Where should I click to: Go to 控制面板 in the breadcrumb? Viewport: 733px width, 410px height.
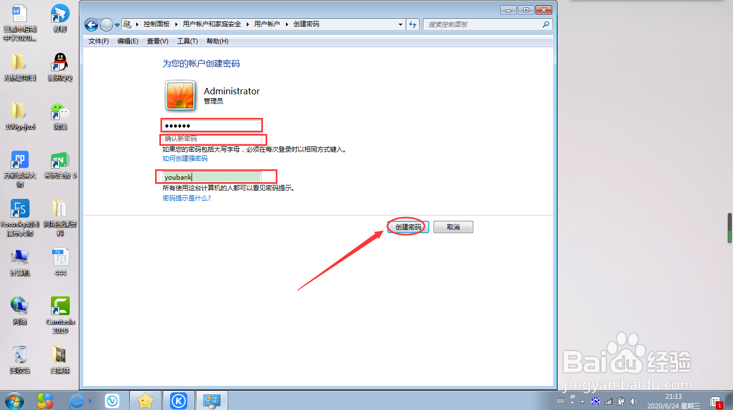click(156, 24)
